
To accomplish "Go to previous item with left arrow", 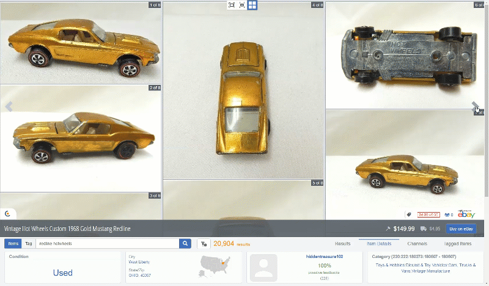I will pyautogui.click(x=9, y=107).
